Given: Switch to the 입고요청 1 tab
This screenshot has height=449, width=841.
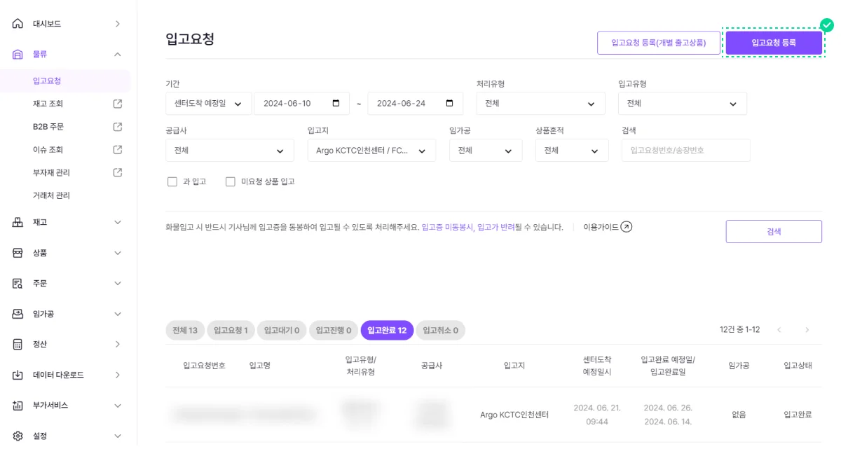Looking at the screenshot, I should point(231,331).
